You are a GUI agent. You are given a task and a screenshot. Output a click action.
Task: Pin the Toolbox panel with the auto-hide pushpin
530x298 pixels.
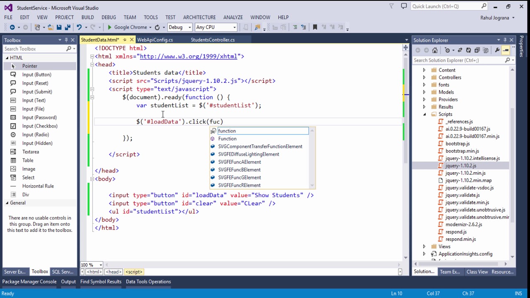[x=66, y=40]
